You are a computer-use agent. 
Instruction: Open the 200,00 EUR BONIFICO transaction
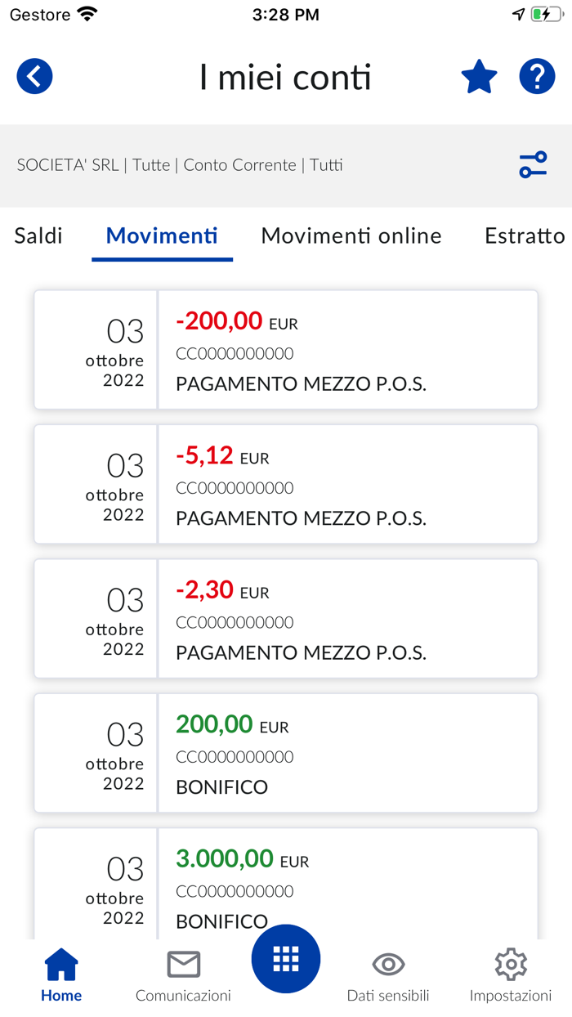284,752
